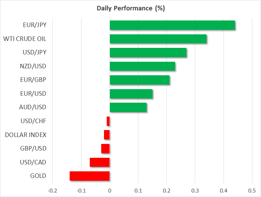Click the AUD/USD green bar
The width and height of the screenshot is (261, 197).
pyautogui.click(x=128, y=108)
